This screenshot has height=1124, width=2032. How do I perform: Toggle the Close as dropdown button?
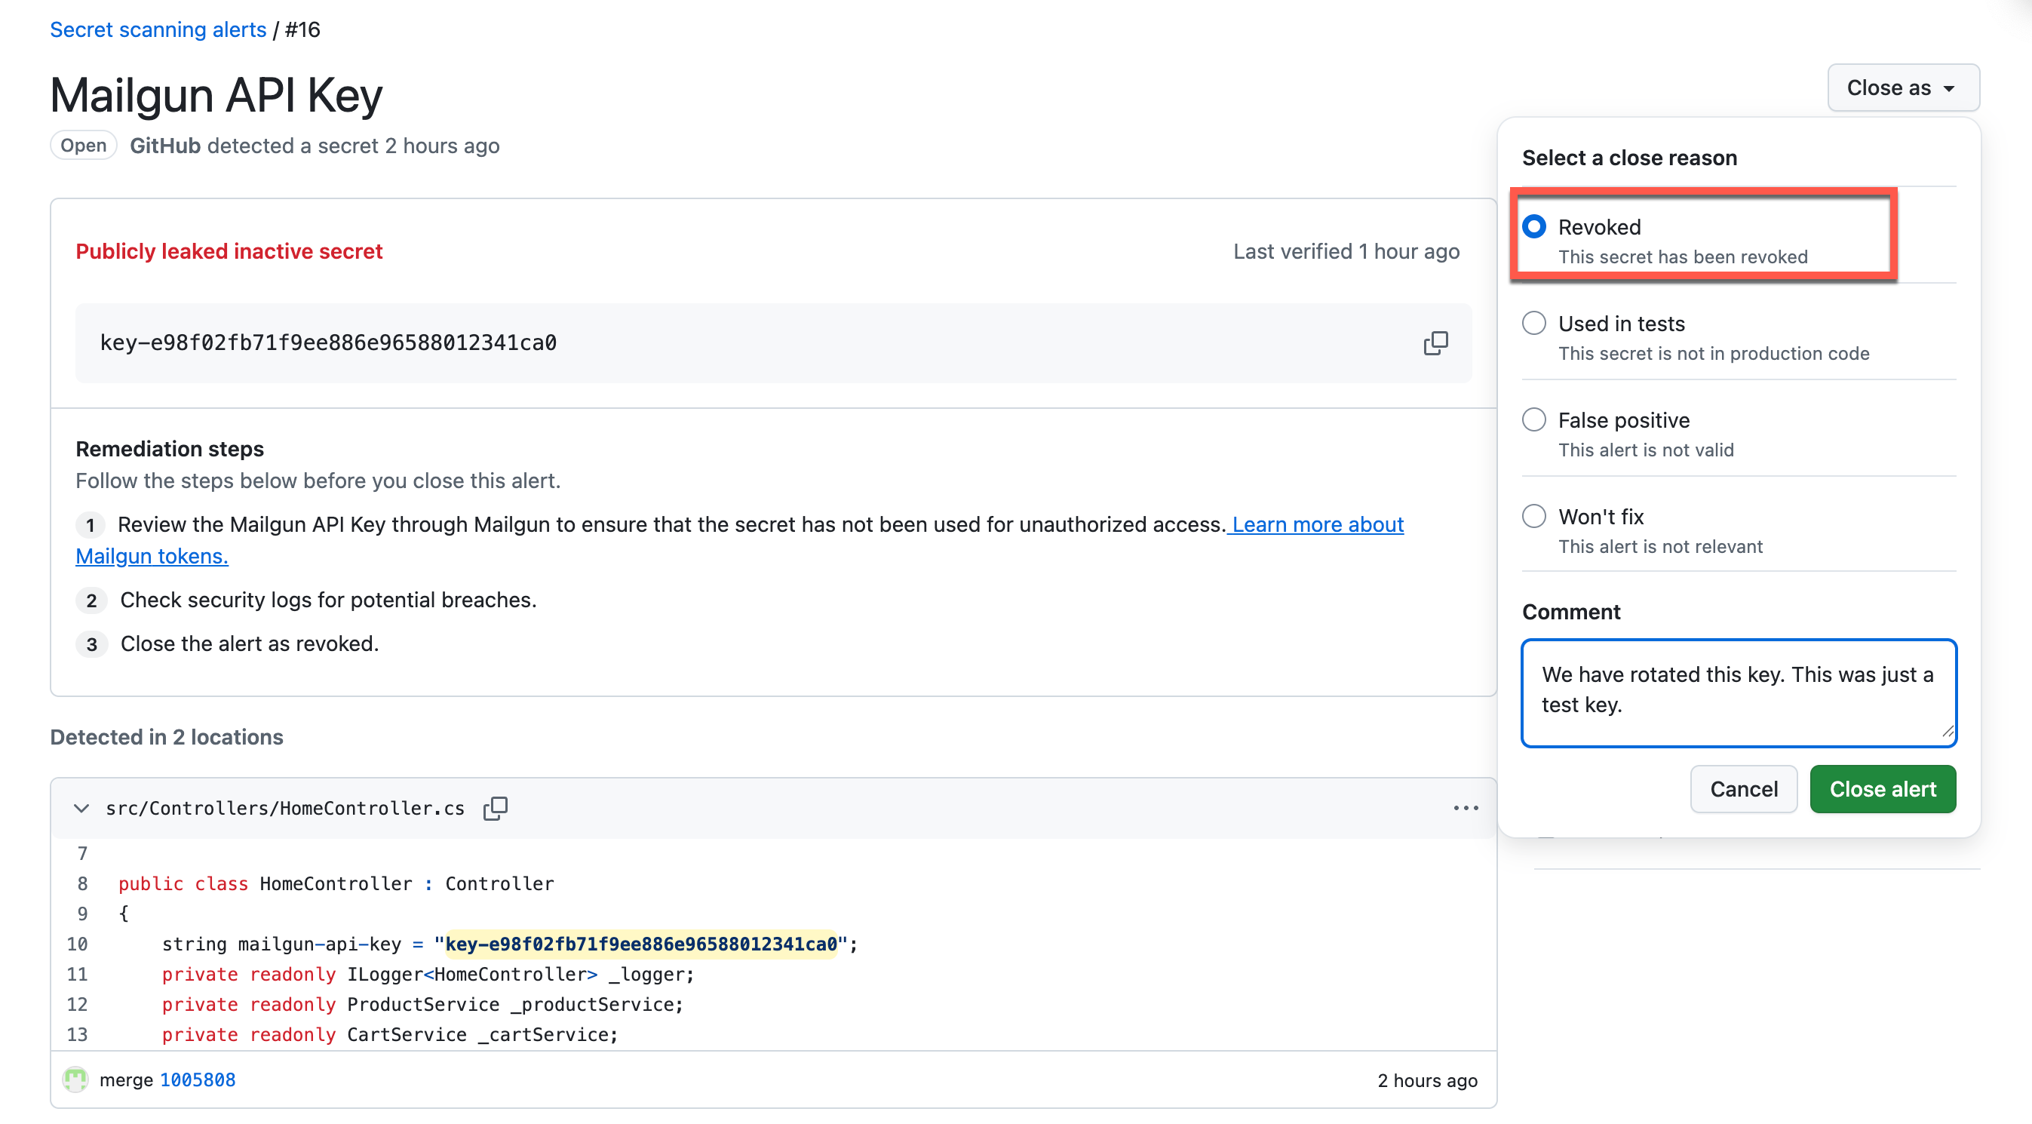click(x=1902, y=88)
